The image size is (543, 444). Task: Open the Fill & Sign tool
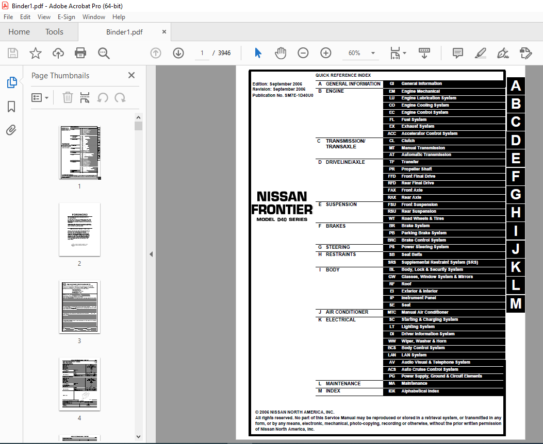pos(503,53)
